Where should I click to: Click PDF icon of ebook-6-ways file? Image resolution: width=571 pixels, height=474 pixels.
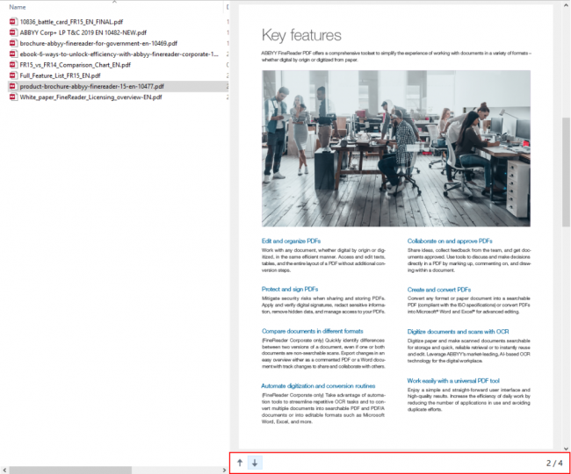point(12,54)
